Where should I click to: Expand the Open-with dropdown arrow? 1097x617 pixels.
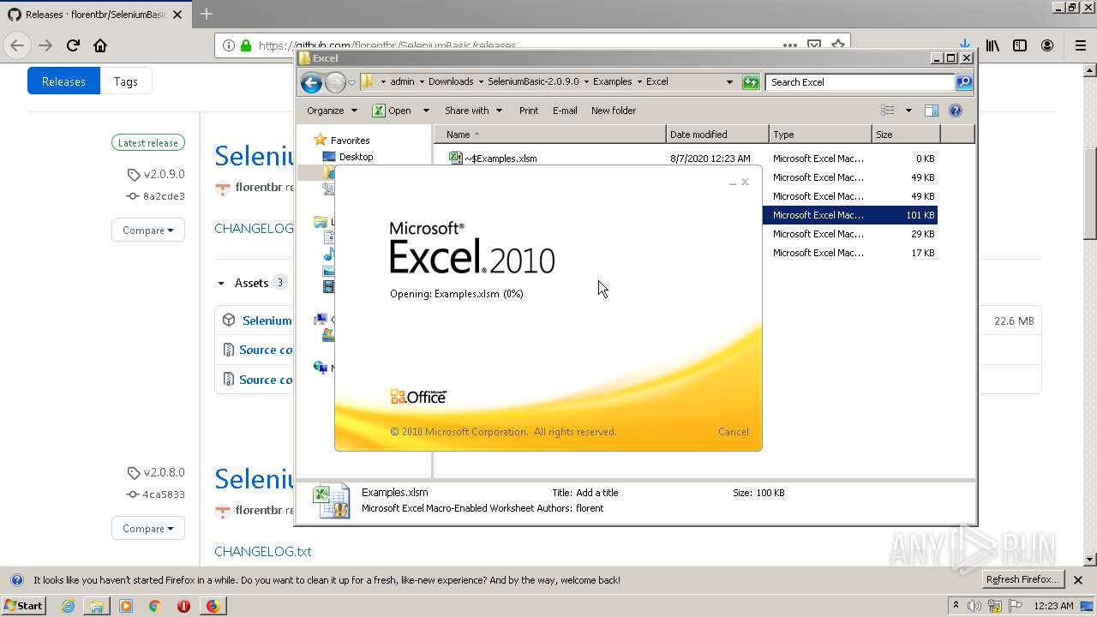point(426,111)
